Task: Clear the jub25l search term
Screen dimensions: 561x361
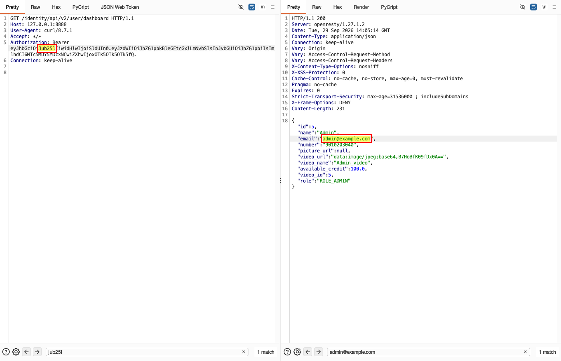Action: [243, 352]
